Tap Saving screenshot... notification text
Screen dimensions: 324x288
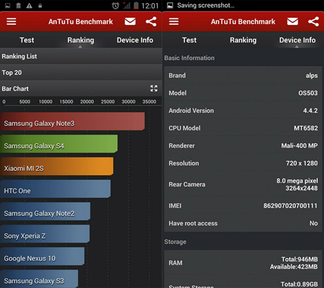[x=206, y=5]
